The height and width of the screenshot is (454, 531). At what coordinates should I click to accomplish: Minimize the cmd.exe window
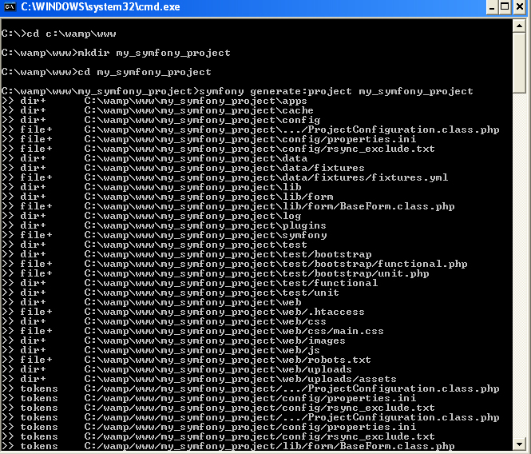[492, 7]
